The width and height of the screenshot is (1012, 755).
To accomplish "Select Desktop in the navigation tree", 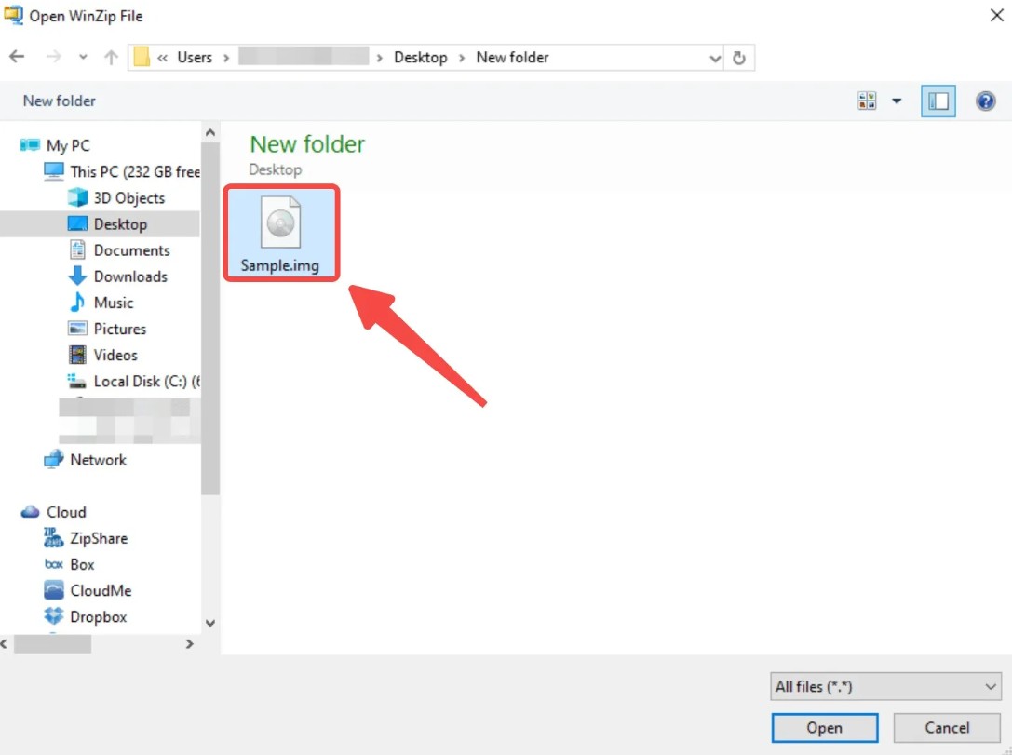I will click(x=120, y=224).
